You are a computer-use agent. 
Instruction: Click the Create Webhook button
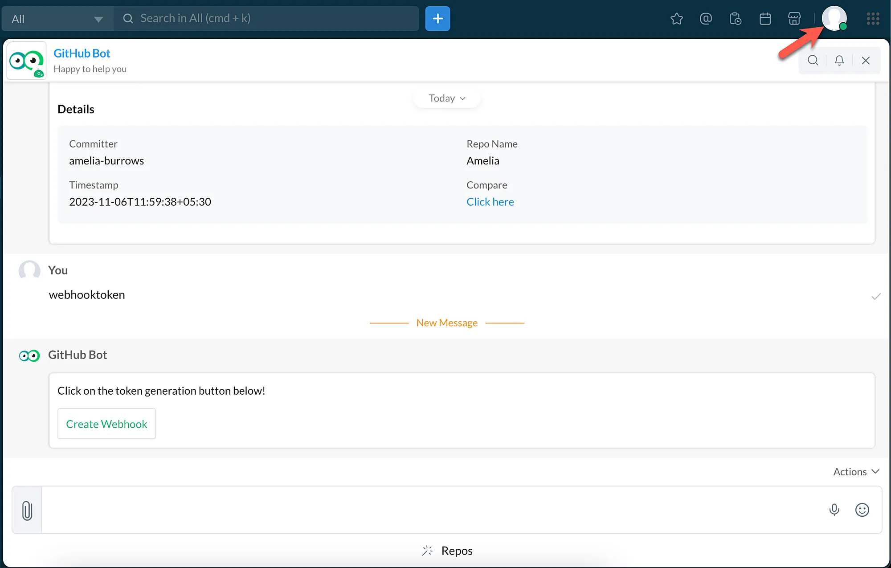click(x=106, y=424)
